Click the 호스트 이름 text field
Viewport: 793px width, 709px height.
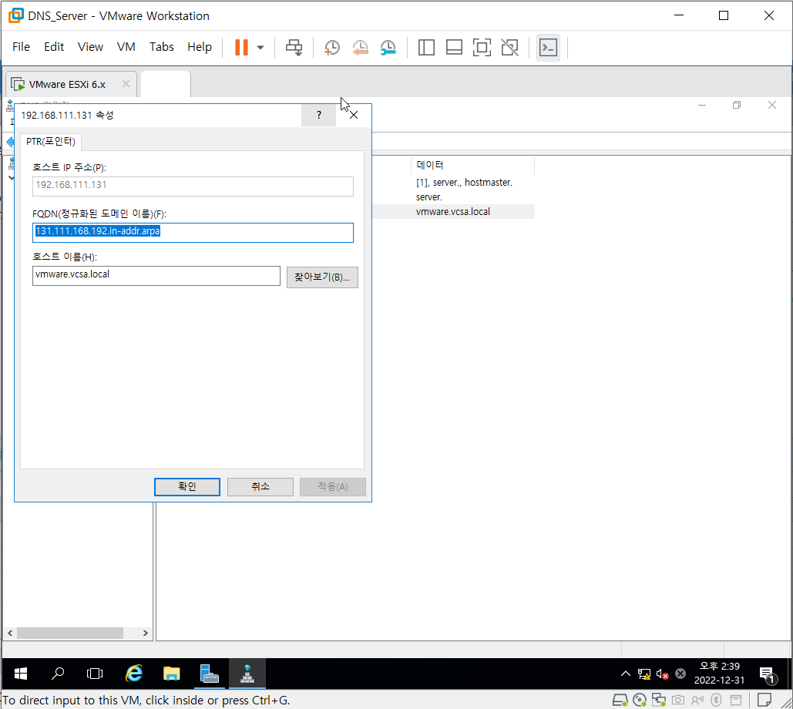click(x=156, y=276)
